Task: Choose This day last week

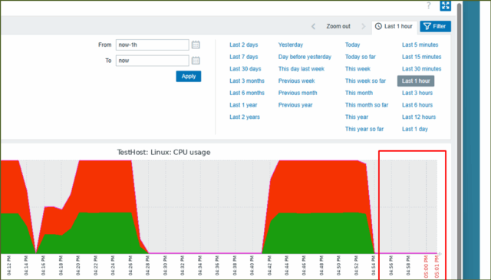Action: pyautogui.click(x=302, y=69)
